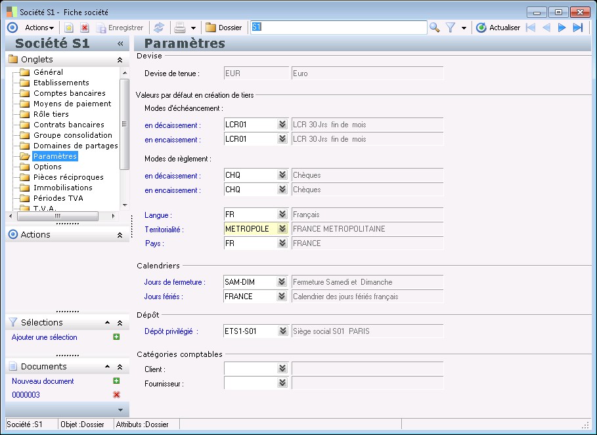This screenshot has height=435, width=597.
Task: Open the Jours fériés dropdown
Action: pos(282,297)
